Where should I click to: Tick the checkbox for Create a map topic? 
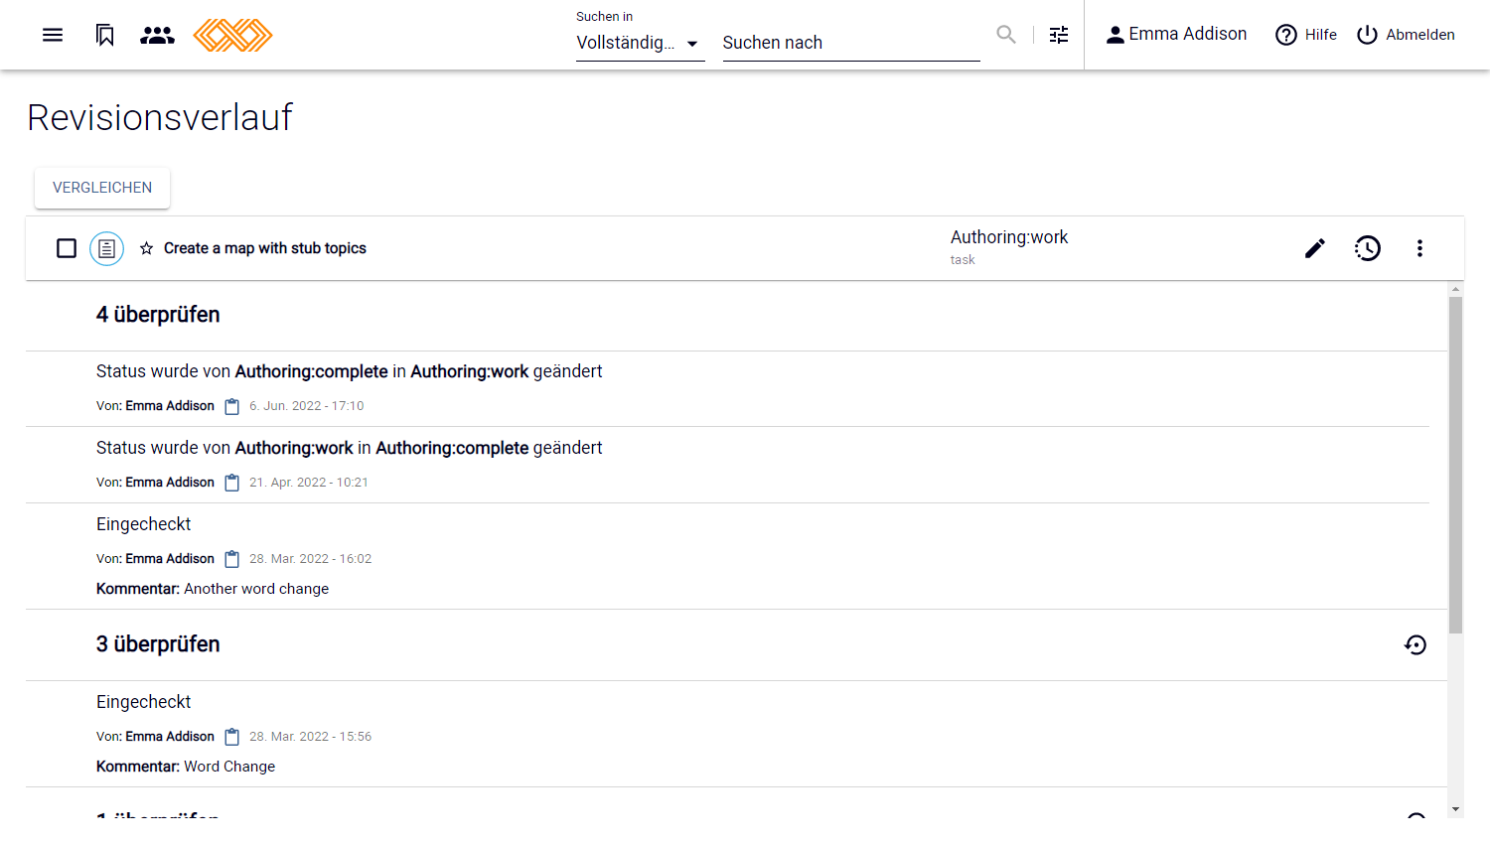(x=67, y=248)
